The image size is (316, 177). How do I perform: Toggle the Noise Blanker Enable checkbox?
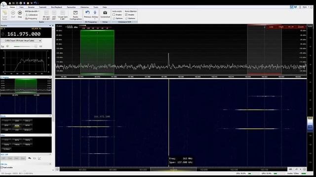[126, 15]
